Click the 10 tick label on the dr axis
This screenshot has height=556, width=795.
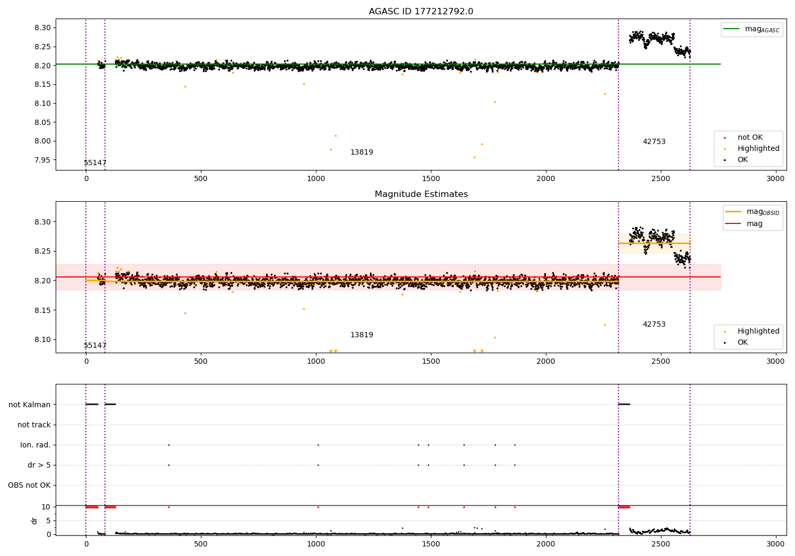tap(46, 507)
